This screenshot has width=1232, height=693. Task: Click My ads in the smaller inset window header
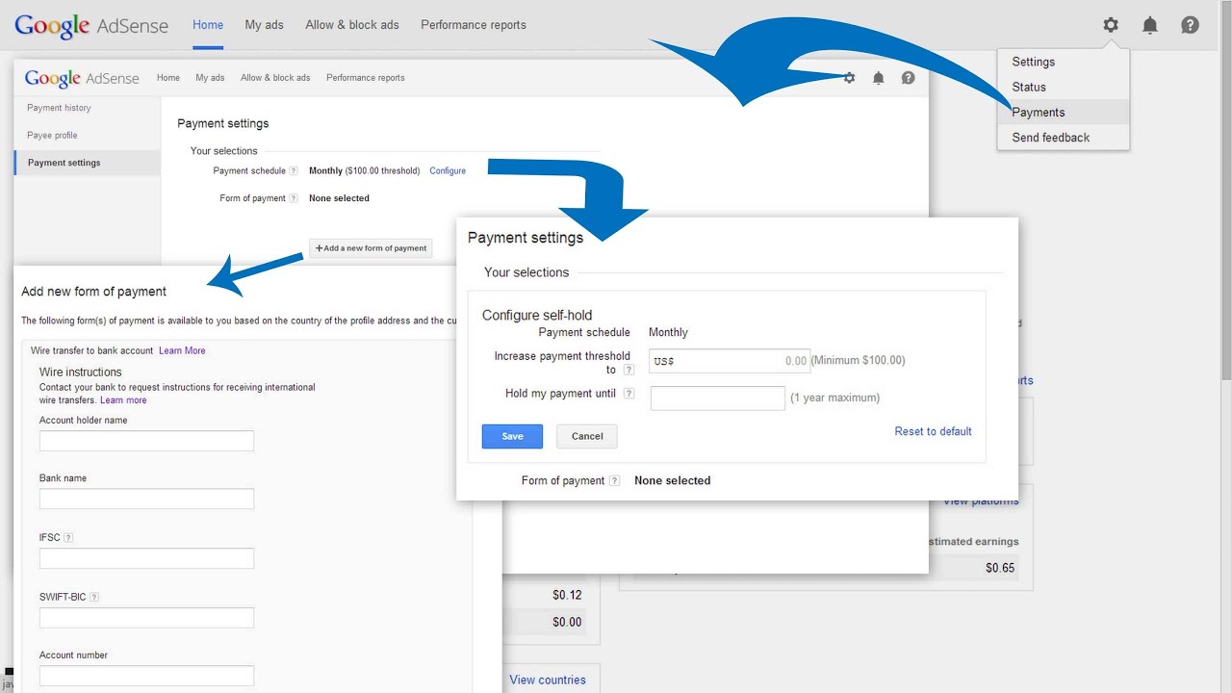point(210,78)
